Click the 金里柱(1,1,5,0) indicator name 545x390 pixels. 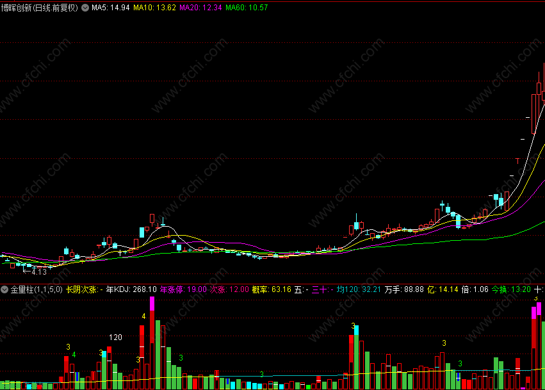click(37, 289)
